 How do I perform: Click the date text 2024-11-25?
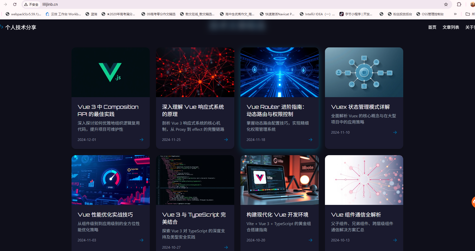pyautogui.click(x=171, y=140)
